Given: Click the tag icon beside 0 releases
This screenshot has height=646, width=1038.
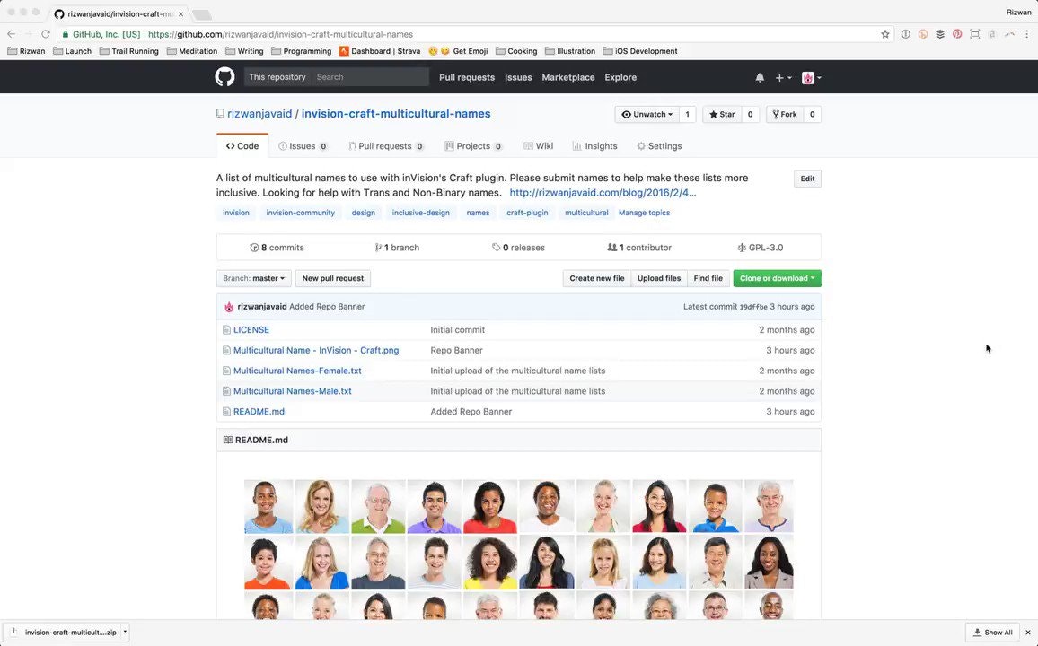Looking at the screenshot, I should [496, 248].
